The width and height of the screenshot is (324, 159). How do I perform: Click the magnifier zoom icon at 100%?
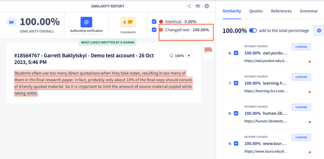click(x=171, y=56)
